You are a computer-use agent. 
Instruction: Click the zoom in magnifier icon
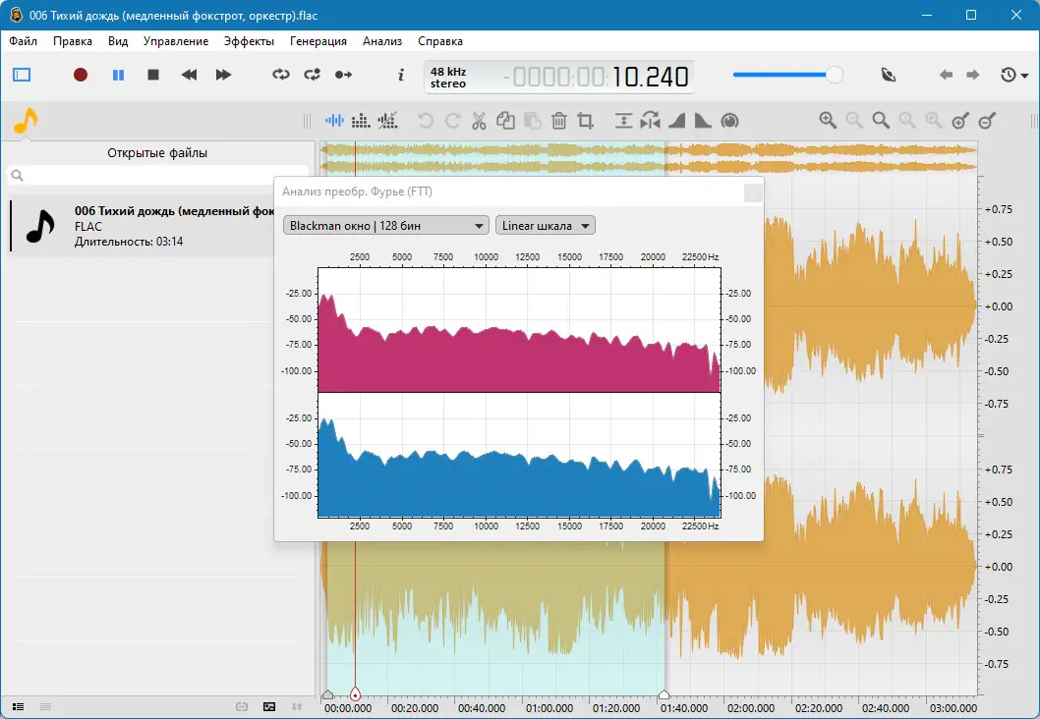828,120
